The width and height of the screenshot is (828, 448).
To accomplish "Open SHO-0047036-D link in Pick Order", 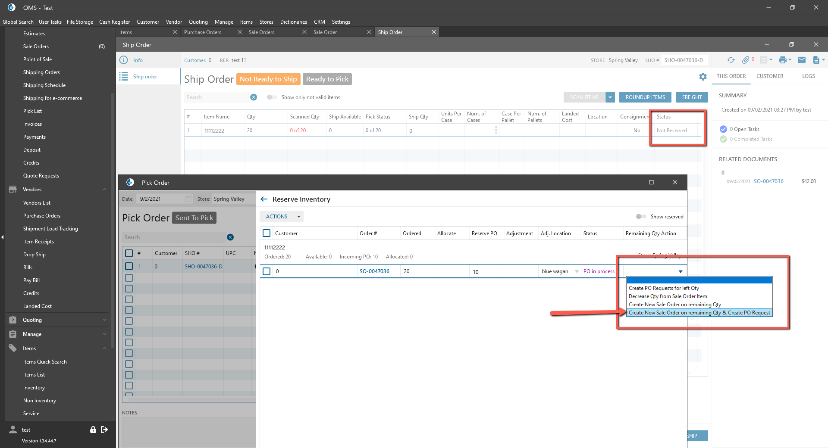I will 204,267.
